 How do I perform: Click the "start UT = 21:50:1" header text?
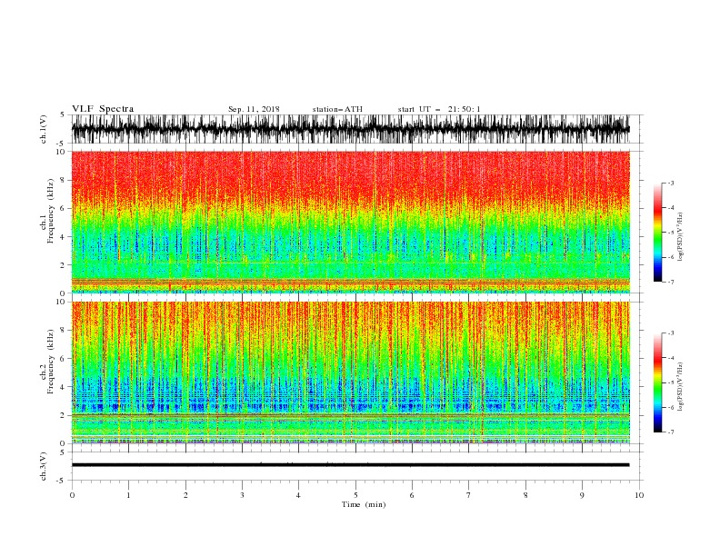[x=439, y=109]
